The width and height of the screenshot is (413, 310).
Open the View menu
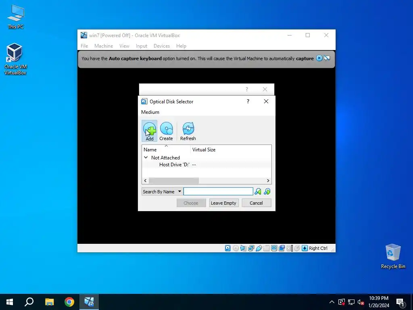124,46
